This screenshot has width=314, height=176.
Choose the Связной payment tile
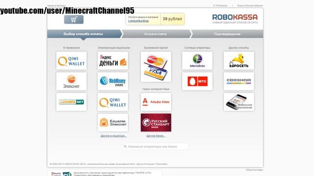coord(239,81)
